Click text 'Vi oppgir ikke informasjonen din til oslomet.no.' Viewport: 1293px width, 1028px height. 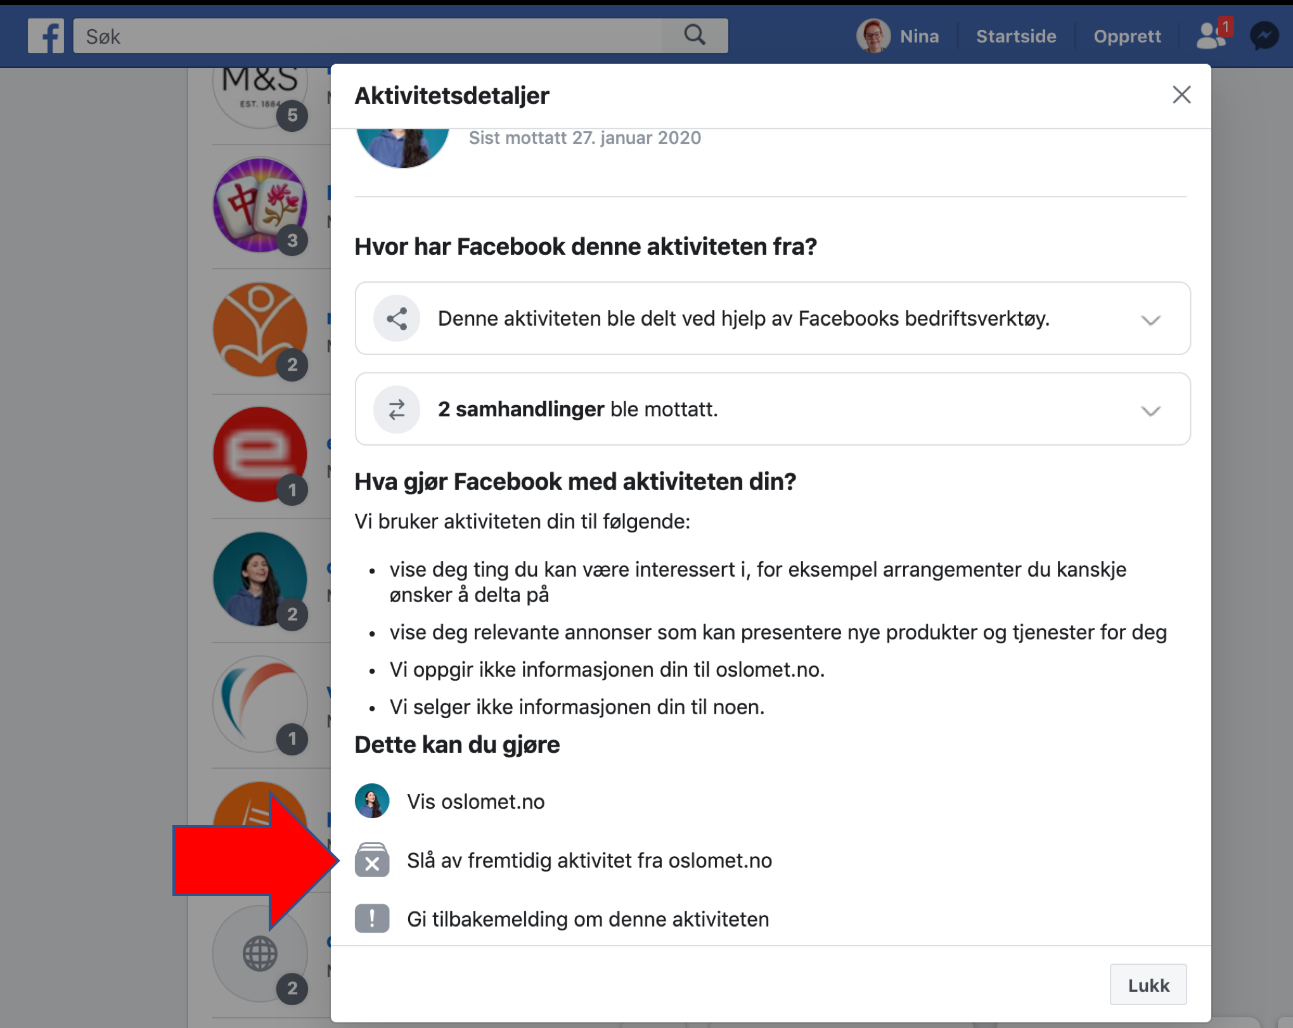point(607,669)
